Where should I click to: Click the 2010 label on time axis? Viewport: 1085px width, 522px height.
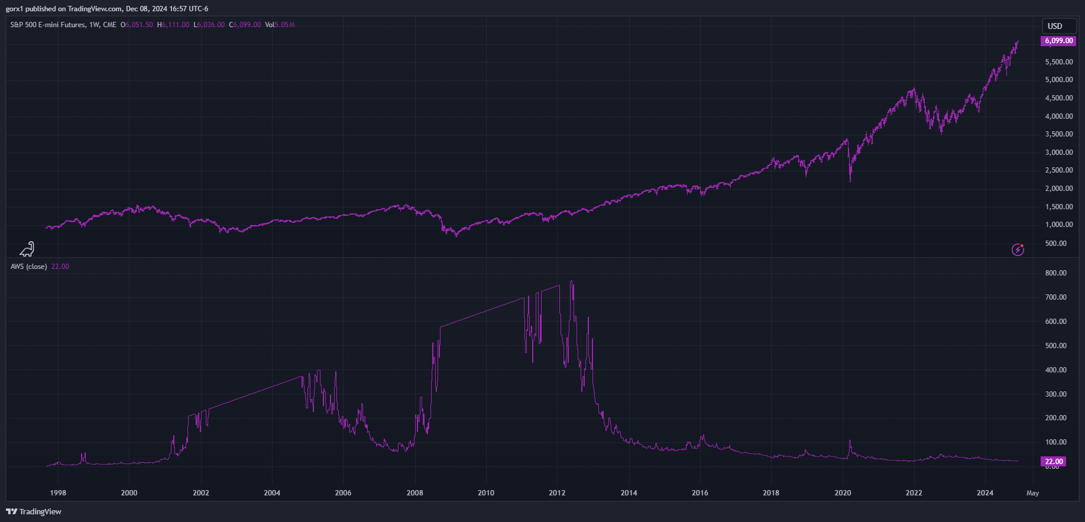pyautogui.click(x=486, y=493)
